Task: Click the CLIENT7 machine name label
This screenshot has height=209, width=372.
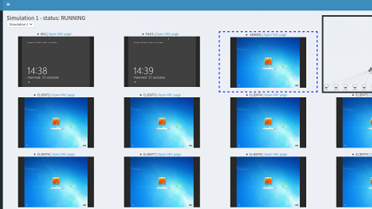Action: (x=149, y=154)
